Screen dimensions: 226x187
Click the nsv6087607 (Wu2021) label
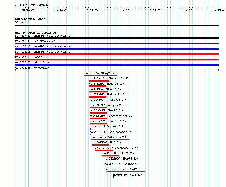[127, 175]
